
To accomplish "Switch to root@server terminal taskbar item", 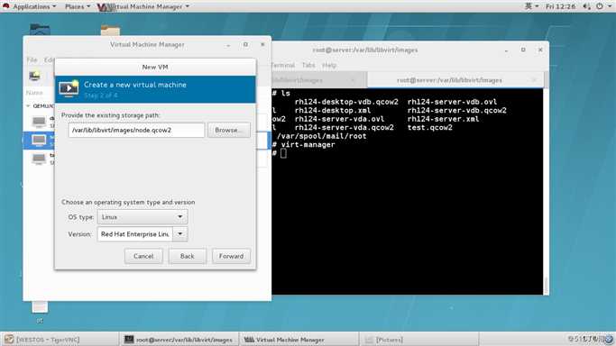I will click(179, 340).
